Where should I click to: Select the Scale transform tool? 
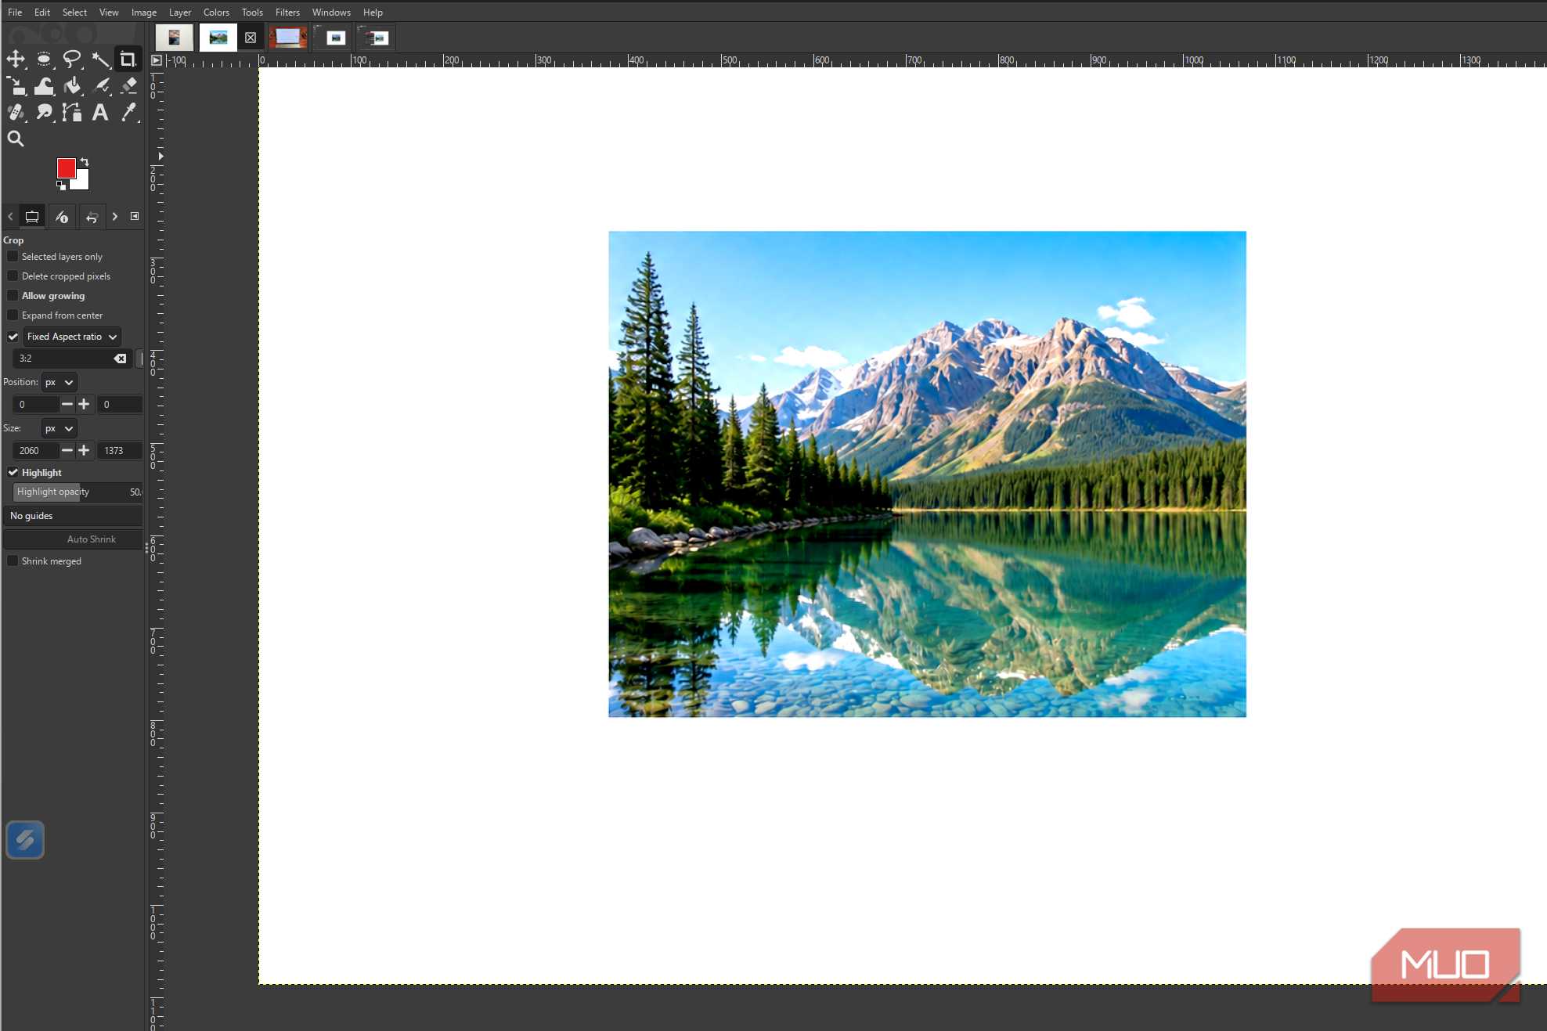tap(16, 86)
